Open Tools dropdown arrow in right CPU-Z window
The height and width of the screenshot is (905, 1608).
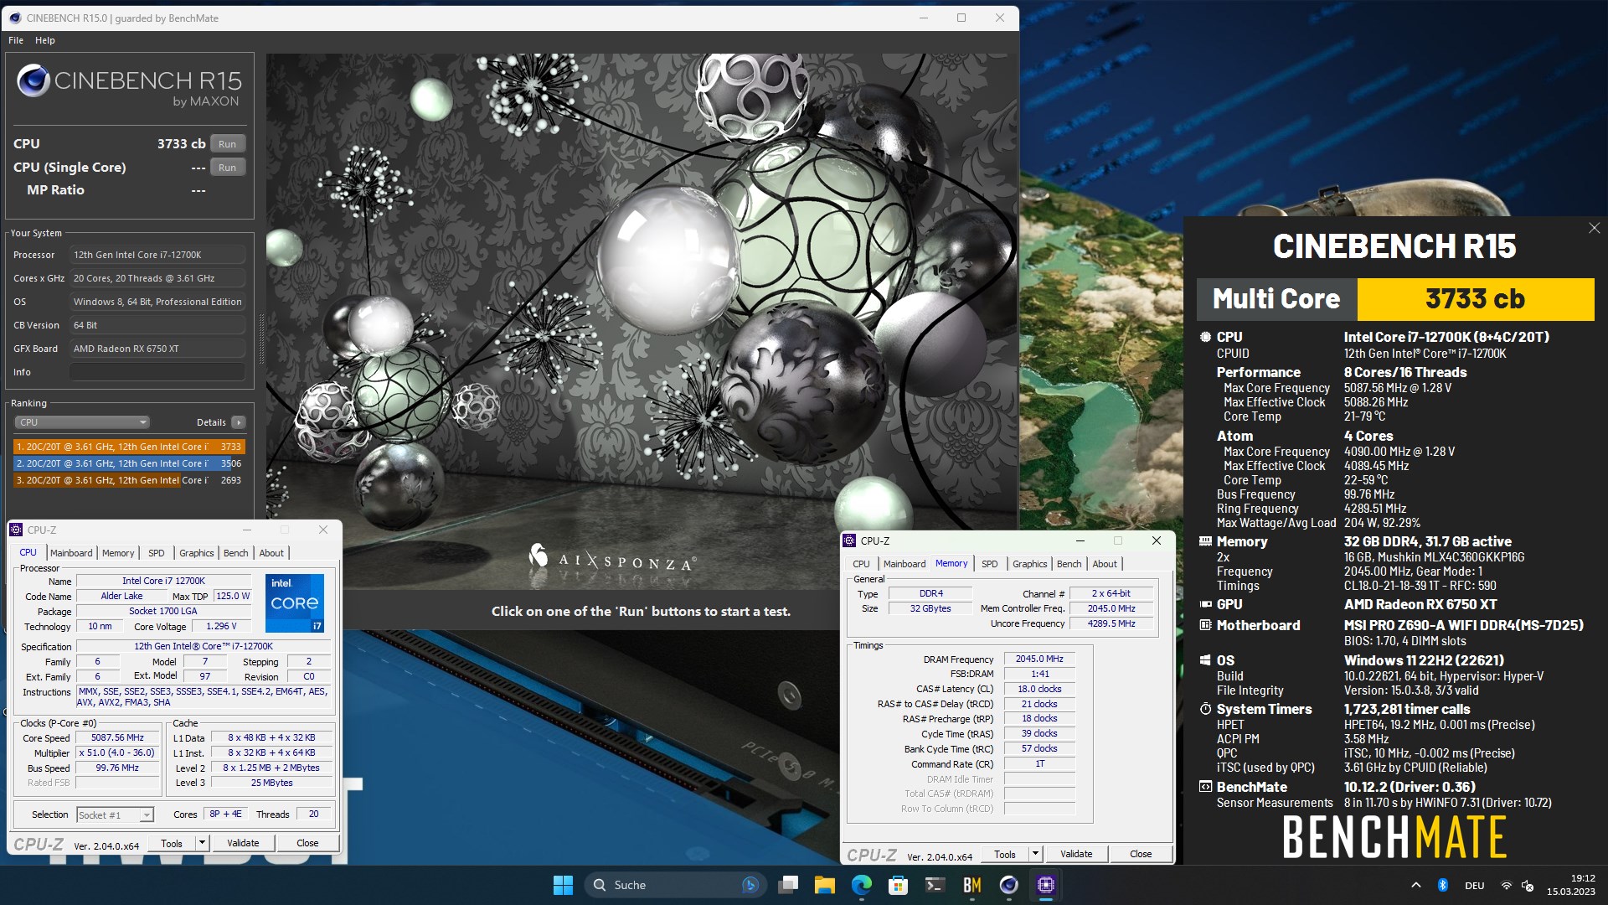click(1035, 854)
